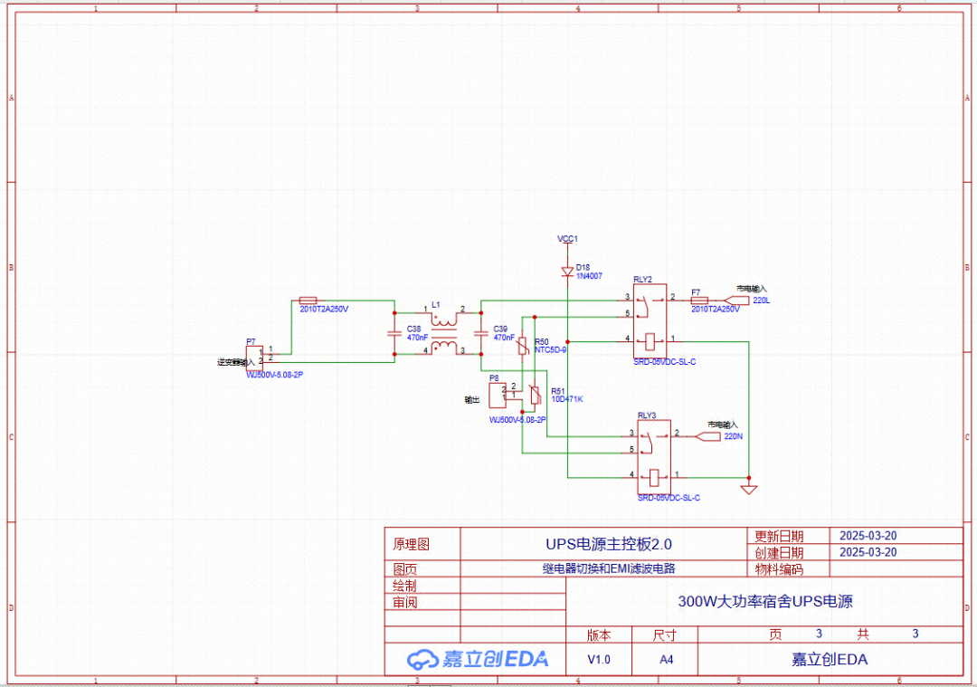Select the unlabeled fuse above P7
Image resolution: width=977 pixels, height=687 pixels.
[308, 301]
